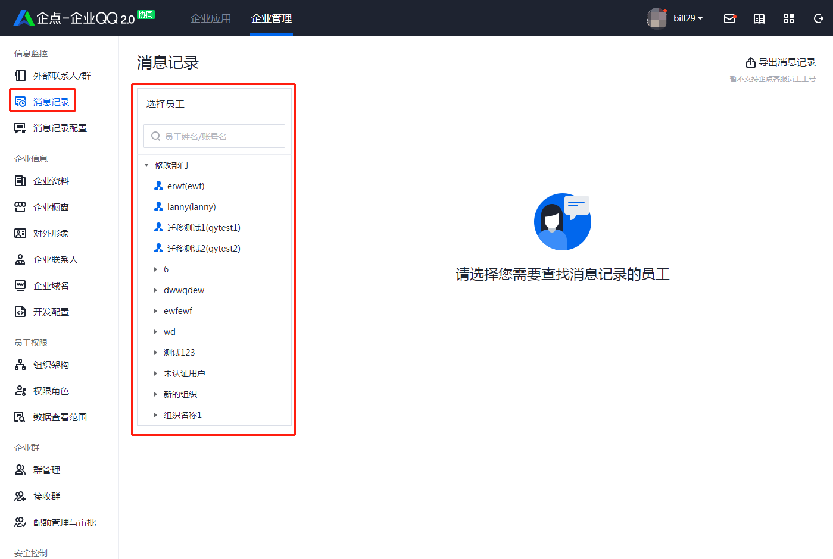Select employee 迁移测试1(qytest1)

click(204, 227)
